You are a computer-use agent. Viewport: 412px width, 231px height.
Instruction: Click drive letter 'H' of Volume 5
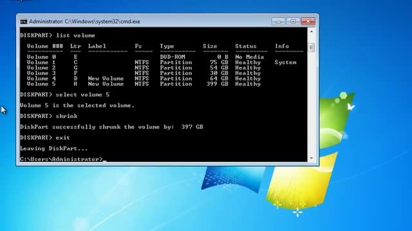click(75, 84)
